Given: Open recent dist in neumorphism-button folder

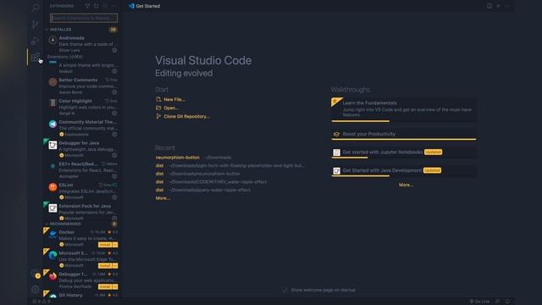Looking at the screenshot, I should click(159, 174).
